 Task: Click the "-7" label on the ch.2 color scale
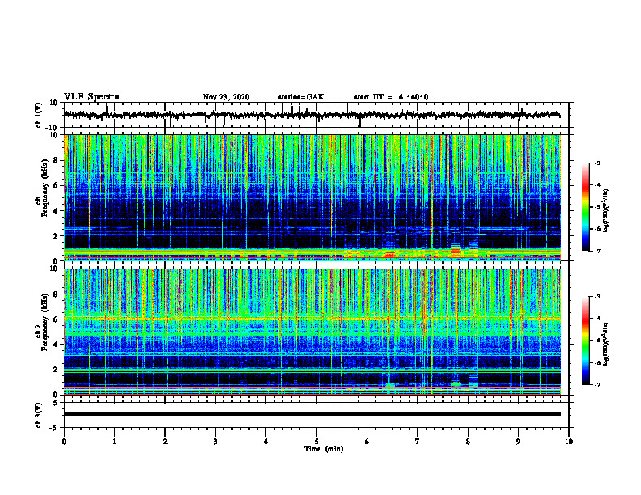(597, 385)
